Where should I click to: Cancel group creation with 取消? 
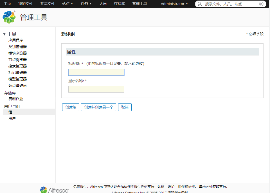point(125,107)
